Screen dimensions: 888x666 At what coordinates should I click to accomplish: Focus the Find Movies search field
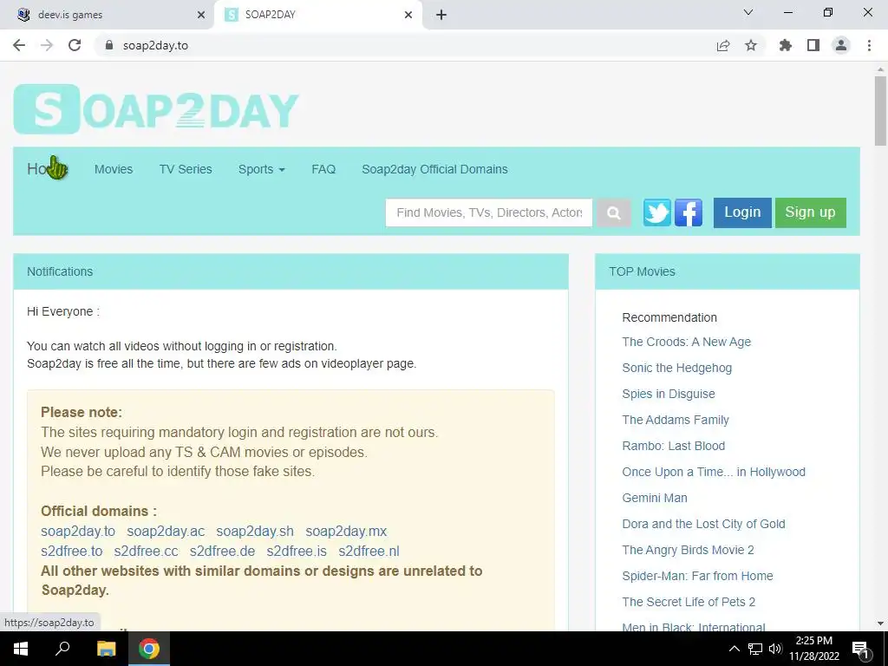(x=489, y=212)
